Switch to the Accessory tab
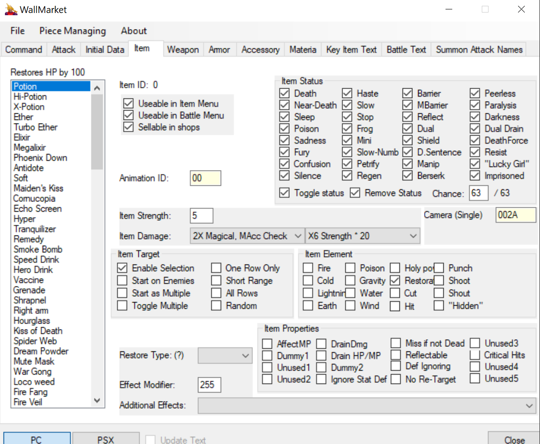Viewport: 540px width, 444px height. (261, 50)
